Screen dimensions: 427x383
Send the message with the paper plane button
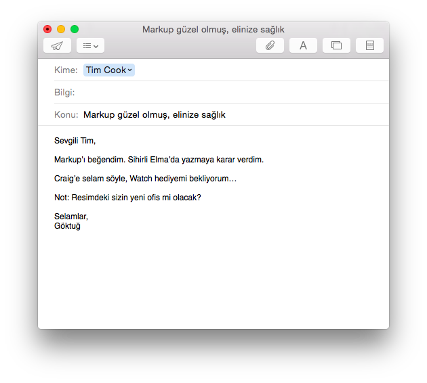click(57, 45)
